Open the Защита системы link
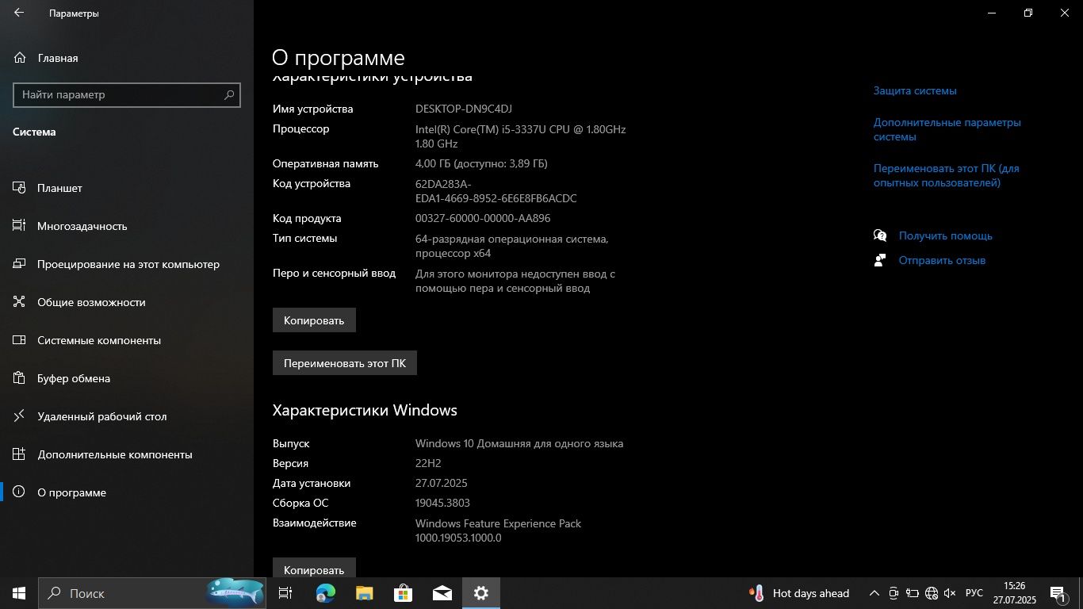Screen dimensions: 1083x609 (915, 90)
